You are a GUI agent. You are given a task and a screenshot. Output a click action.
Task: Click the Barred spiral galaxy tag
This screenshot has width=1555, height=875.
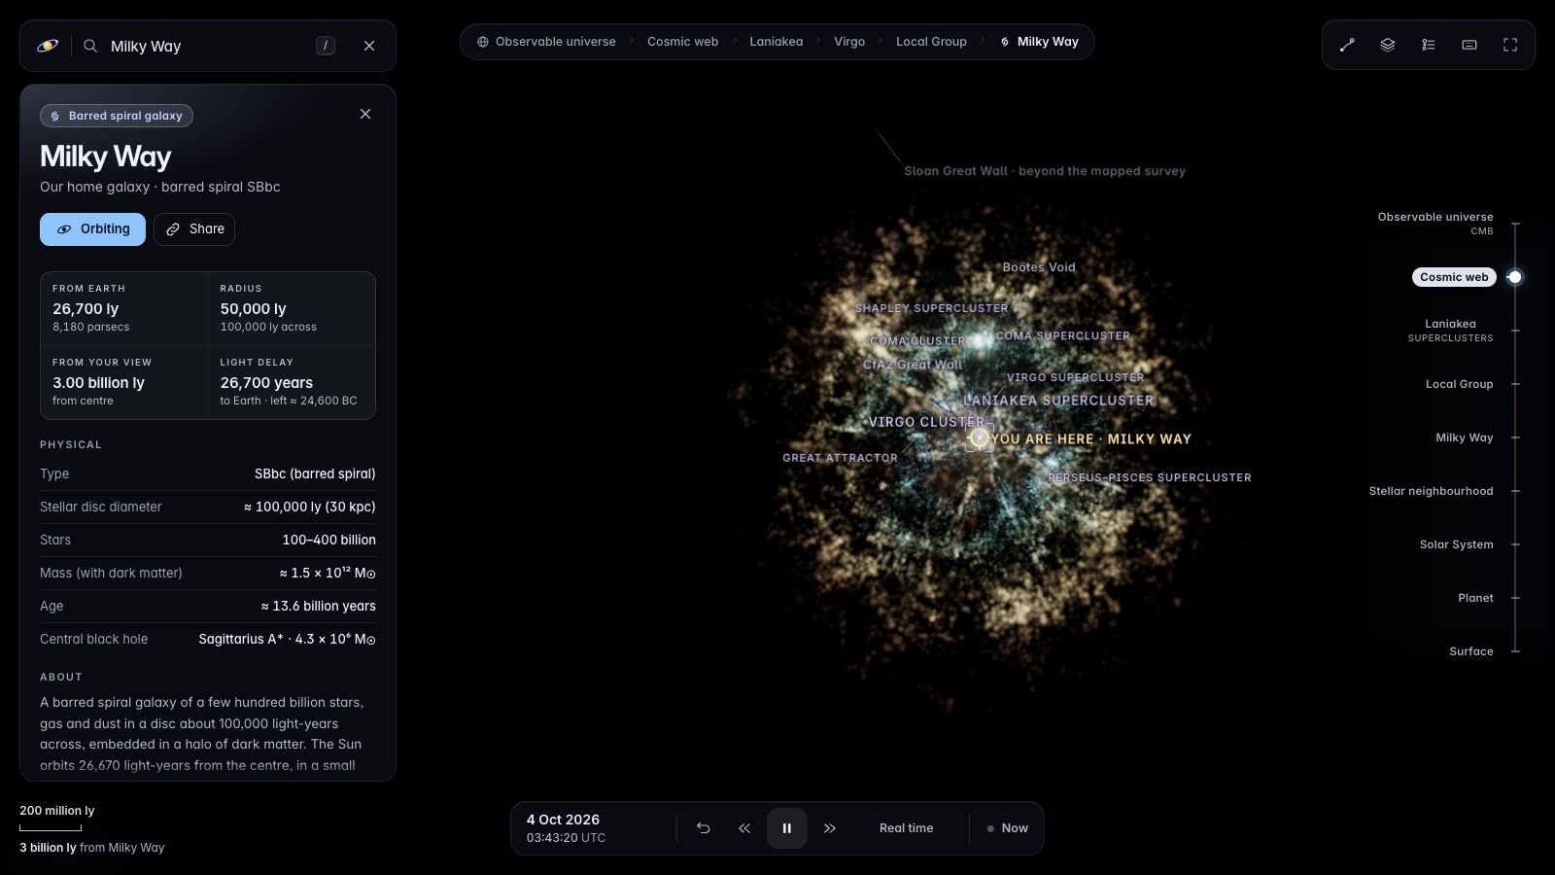tap(117, 116)
